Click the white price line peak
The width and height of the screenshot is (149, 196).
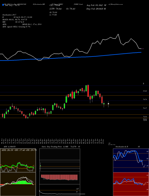118,34
